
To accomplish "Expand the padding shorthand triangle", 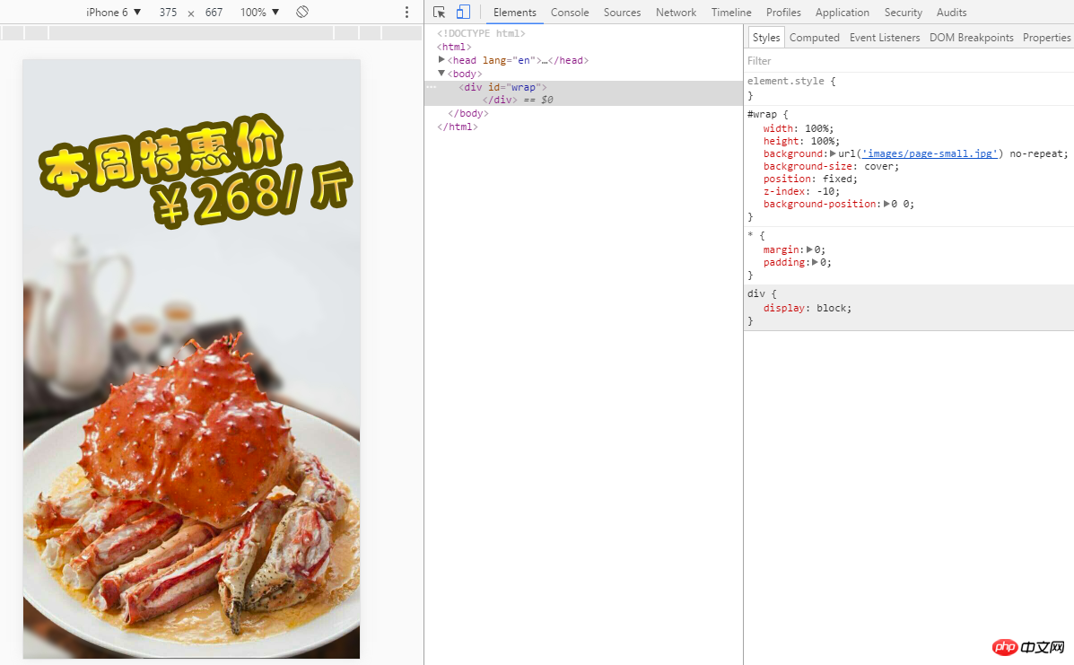I will coord(815,262).
